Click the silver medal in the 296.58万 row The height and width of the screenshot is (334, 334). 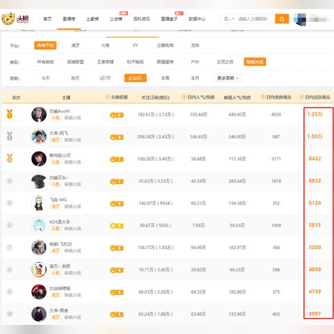coord(10,136)
